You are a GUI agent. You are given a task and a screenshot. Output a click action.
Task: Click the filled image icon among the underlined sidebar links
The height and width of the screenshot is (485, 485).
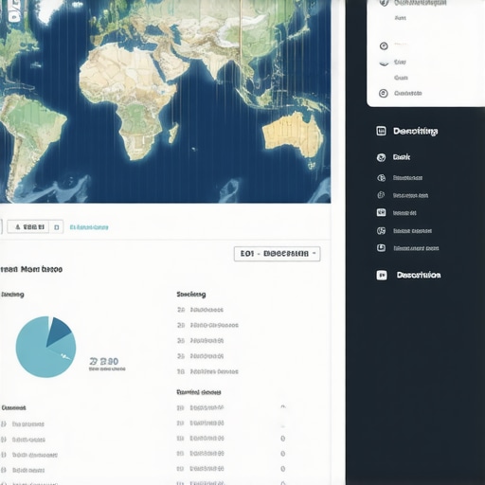381,212
